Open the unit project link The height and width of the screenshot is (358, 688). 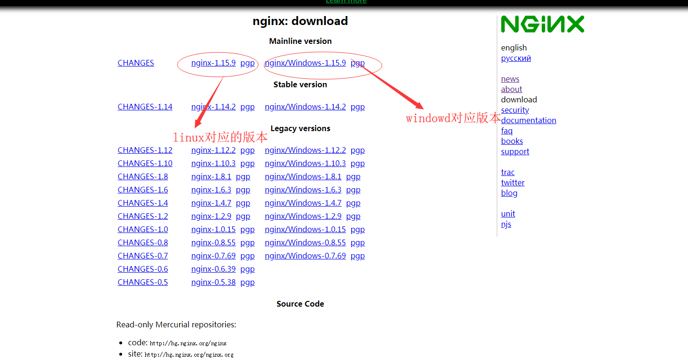508,214
